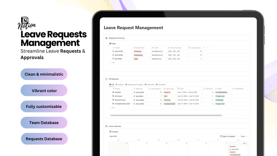Add a new property with the plus icon
The width and height of the screenshot is (277, 156).
[x=205, y=48]
